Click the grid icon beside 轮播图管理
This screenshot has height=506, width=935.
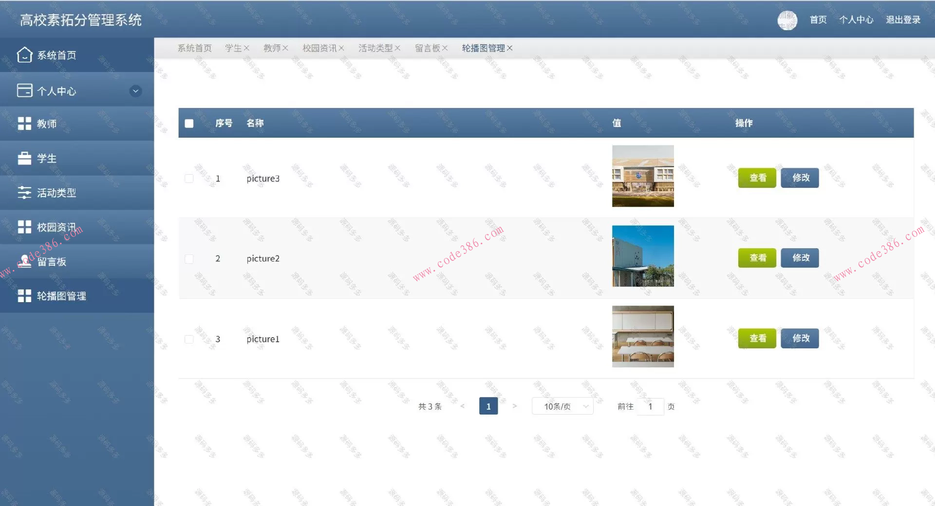[x=24, y=296]
